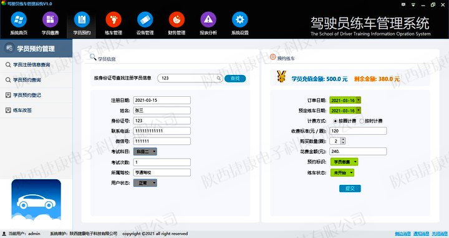
Task: Open the green 预约标识 dropdown
Action: click(x=344, y=162)
